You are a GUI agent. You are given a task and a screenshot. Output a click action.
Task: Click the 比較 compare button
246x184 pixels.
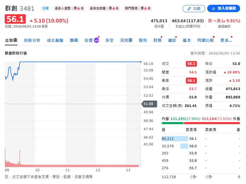(194, 9)
